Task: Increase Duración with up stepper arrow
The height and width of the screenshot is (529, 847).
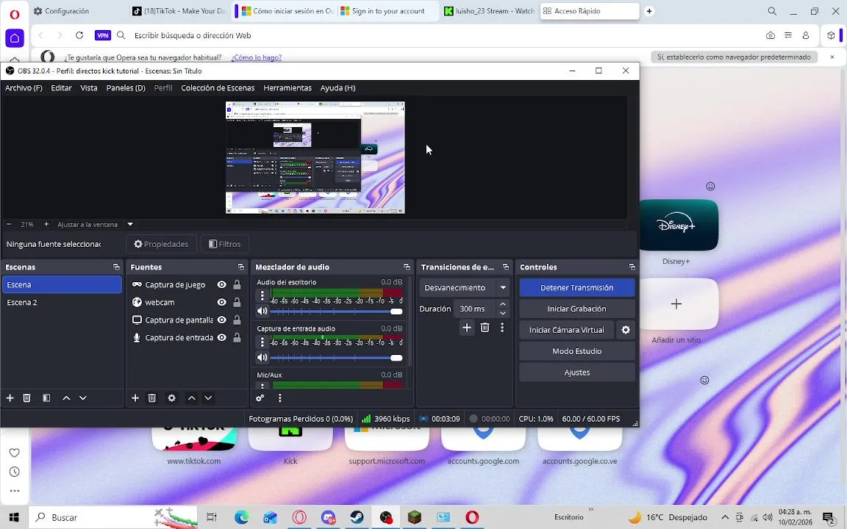Action: click(503, 304)
